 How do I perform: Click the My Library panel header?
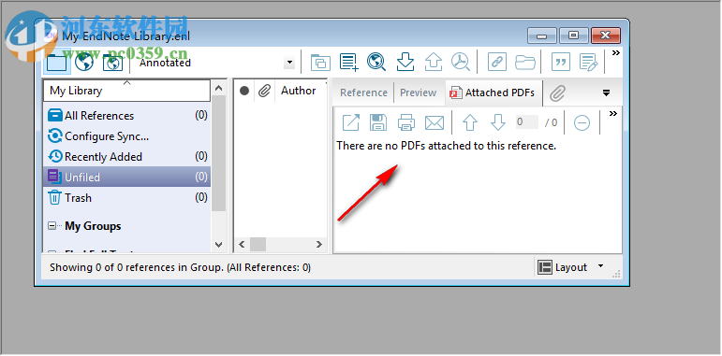126,91
